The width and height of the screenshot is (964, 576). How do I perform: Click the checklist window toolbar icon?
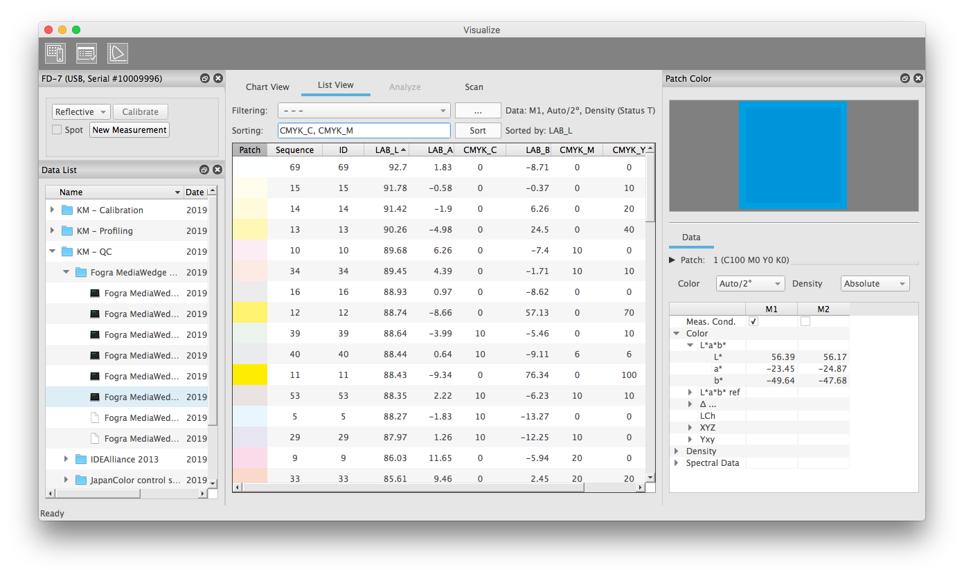[87, 53]
